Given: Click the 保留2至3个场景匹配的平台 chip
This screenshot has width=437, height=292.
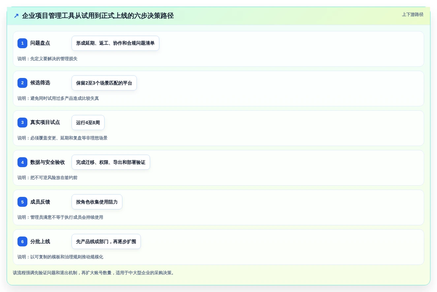Looking at the screenshot, I should [x=104, y=83].
